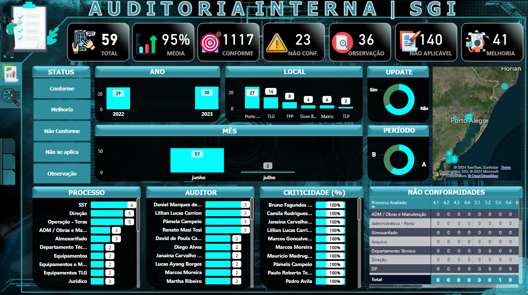The height and width of the screenshot is (295, 528).
Task: Open the report page icon in left sidebar
Action: (10, 74)
